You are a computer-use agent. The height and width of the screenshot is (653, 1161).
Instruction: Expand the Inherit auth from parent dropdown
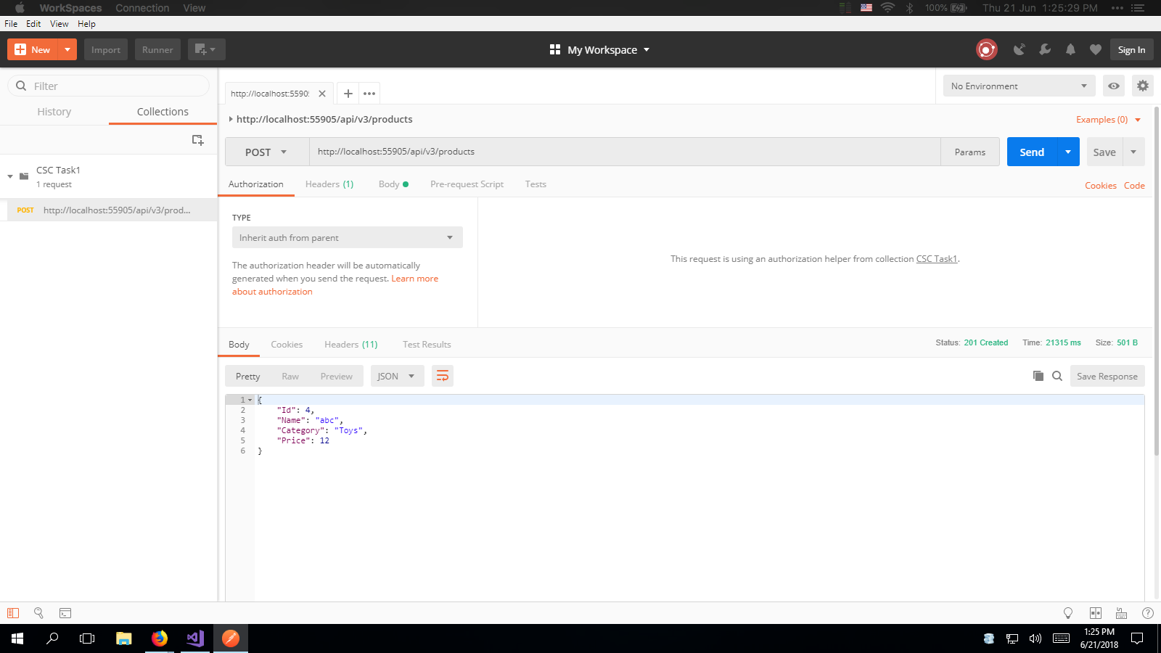pyautogui.click(x=347, y=238)
